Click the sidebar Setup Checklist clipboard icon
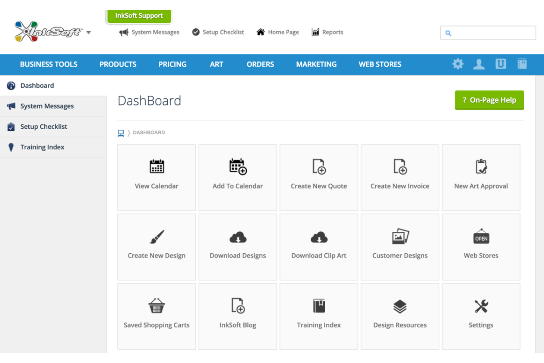The width and height of the screenshot is (544, 363). click(11, 127)
